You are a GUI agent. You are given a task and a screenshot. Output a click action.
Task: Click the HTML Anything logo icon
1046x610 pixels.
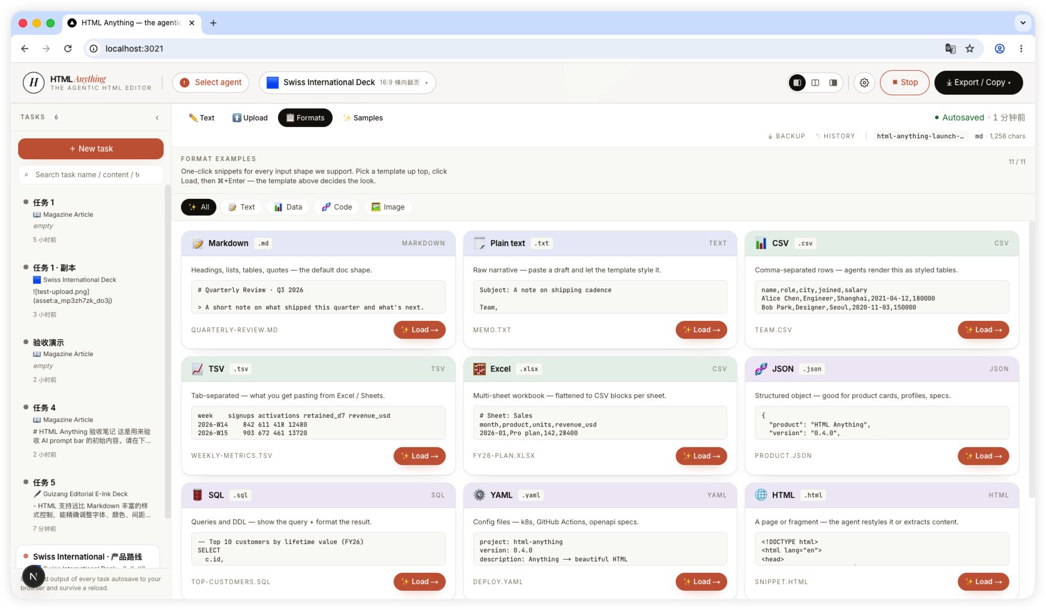tap(34, 83)
